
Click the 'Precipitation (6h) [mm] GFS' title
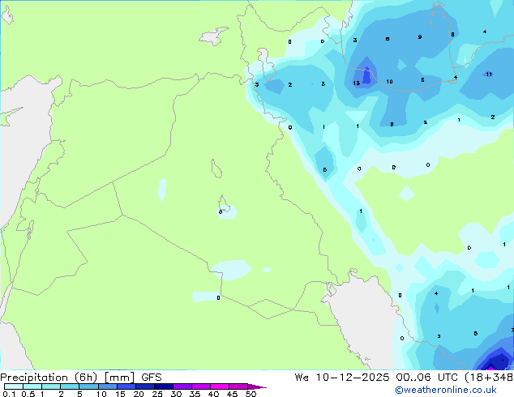(81, 378)
